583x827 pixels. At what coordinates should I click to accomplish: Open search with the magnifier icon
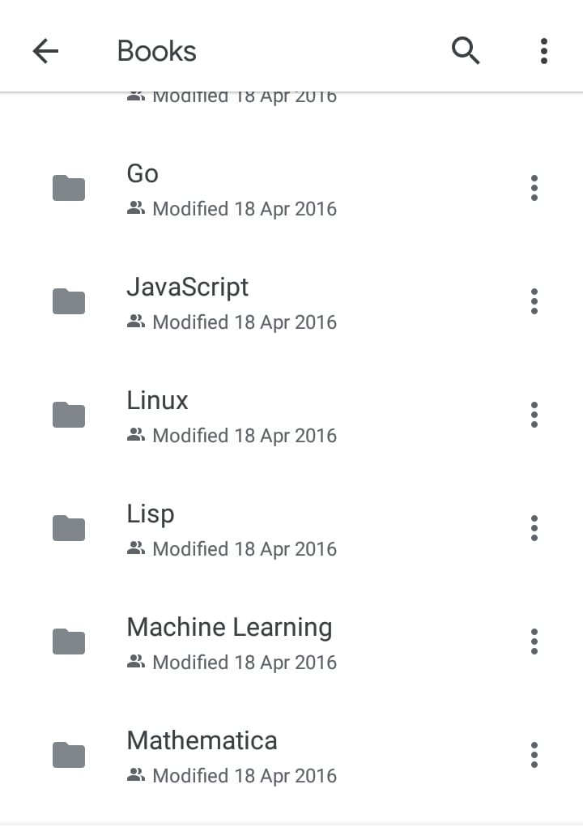[x=466, y=51]
